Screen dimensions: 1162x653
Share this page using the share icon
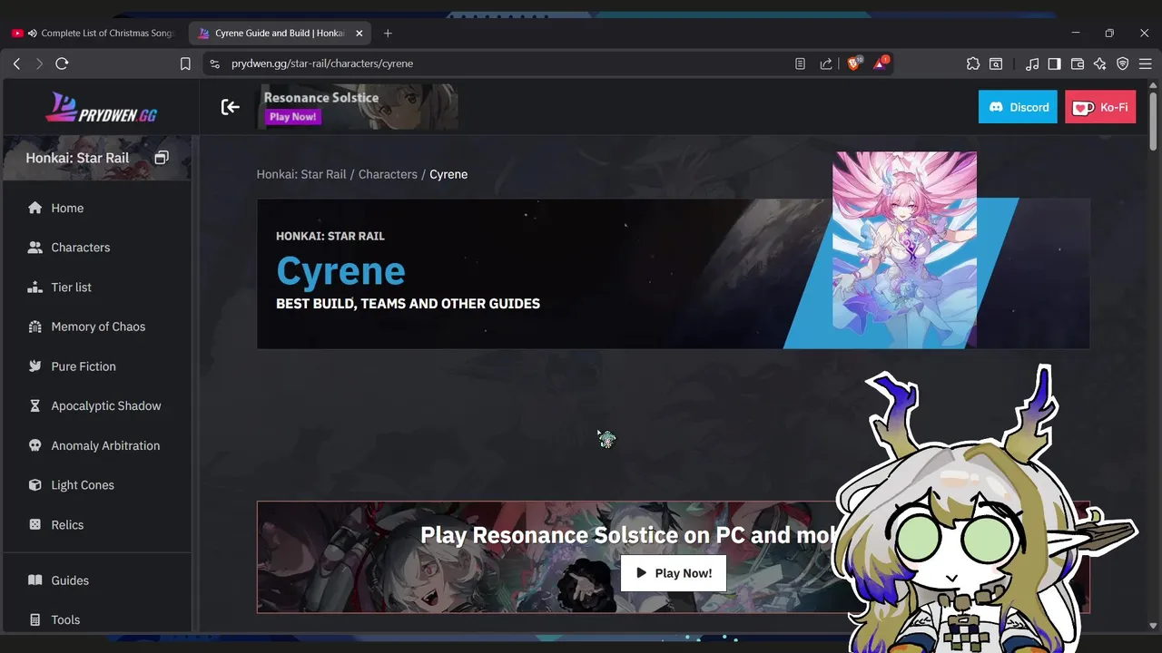click(x=826, y=63)
